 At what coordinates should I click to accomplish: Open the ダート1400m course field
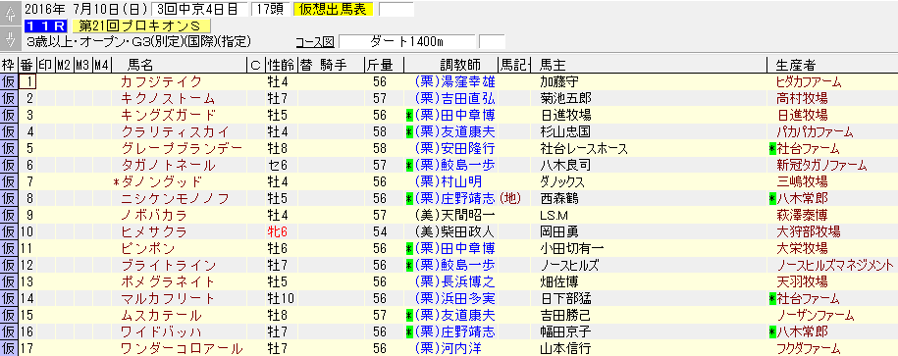(406, 42)
